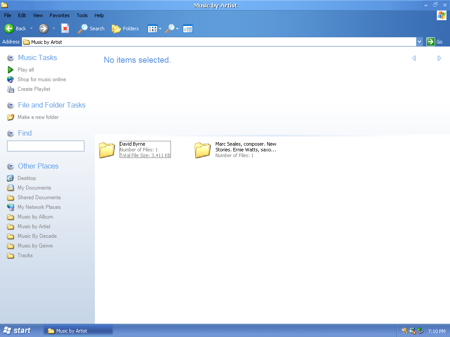Toggle the Folders pane button
Screen dimensions: 450x337
pos(125,29)
